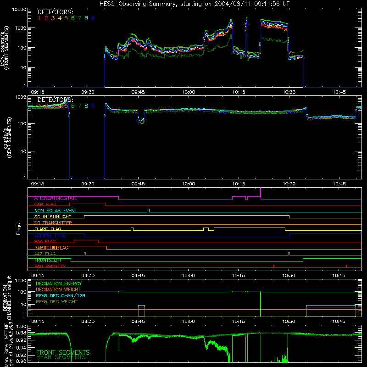The width and height of the screenshot is (367, 367).
Task: Click the ATTENUATOR_STATE flag label
Action: pos(56,199)
